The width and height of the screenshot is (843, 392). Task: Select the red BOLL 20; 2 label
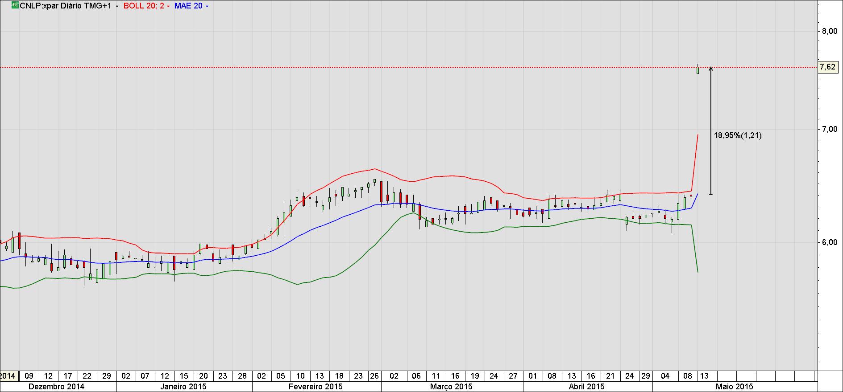point(144,6)
